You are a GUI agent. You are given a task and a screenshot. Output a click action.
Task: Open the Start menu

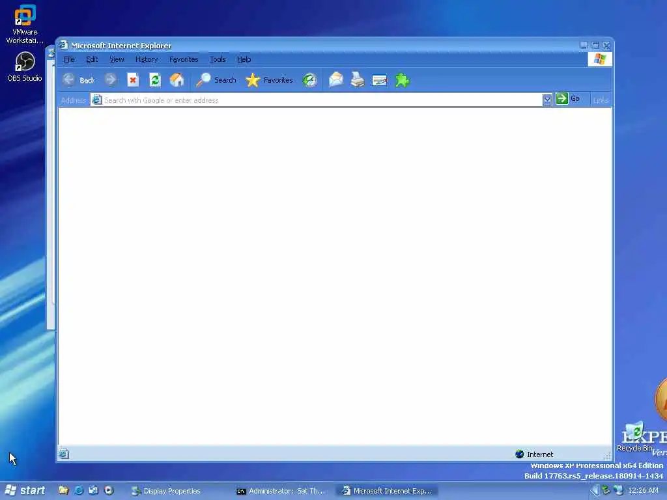pyautogui.click(x=25, y=490)
